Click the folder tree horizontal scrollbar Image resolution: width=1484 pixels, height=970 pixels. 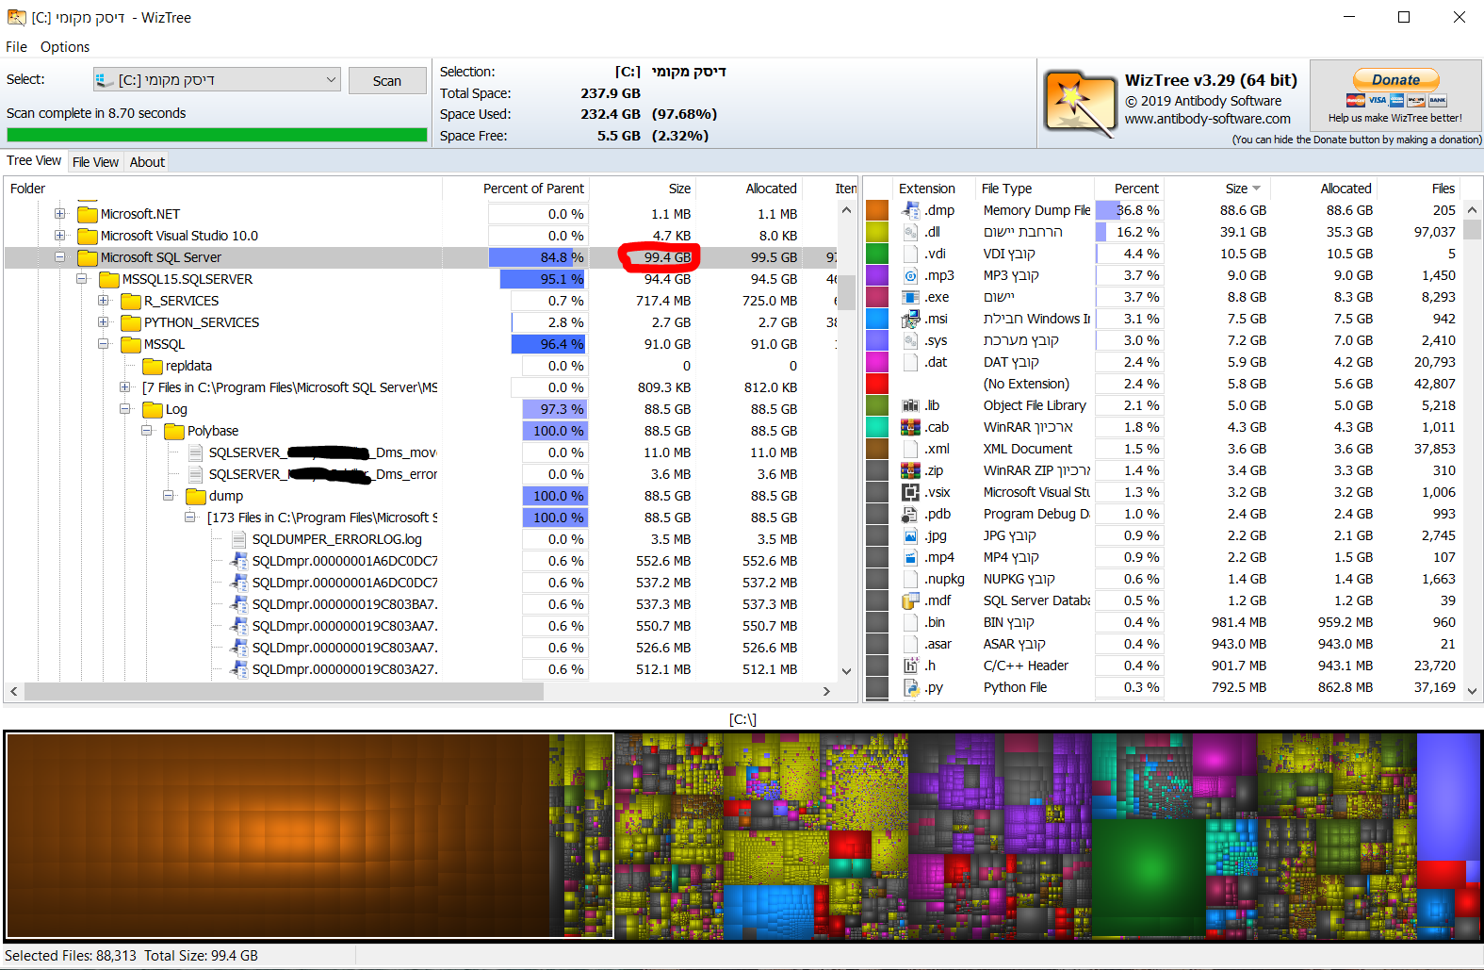pos(284,691)
